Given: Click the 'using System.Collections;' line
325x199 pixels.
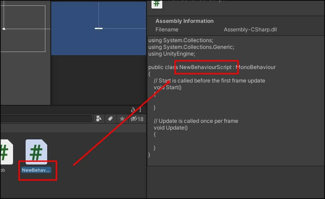Looking at the screenshot, I should click(181, 40).
